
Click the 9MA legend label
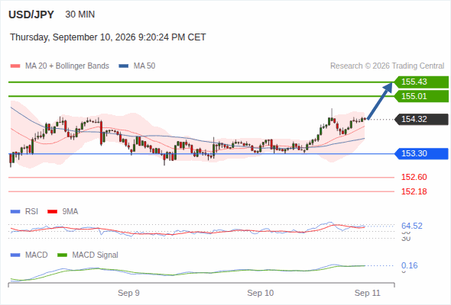(x=70, y=212)
